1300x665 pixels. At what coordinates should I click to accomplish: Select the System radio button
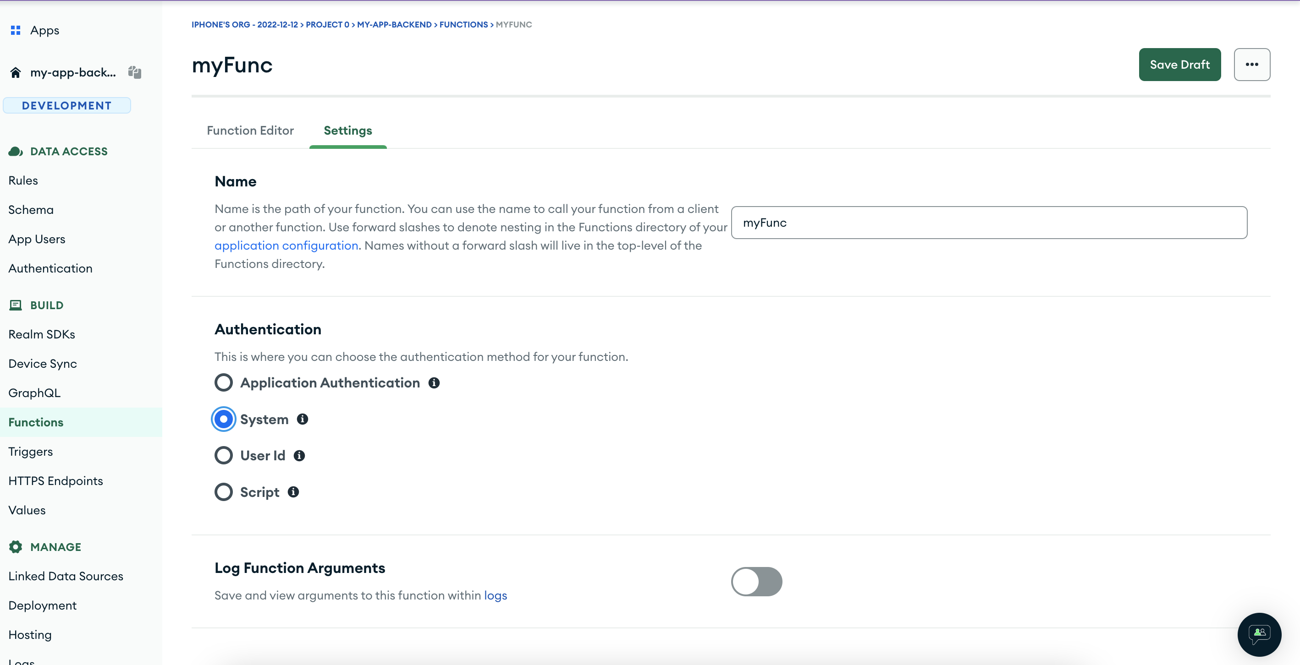click(x=224, y=419)
